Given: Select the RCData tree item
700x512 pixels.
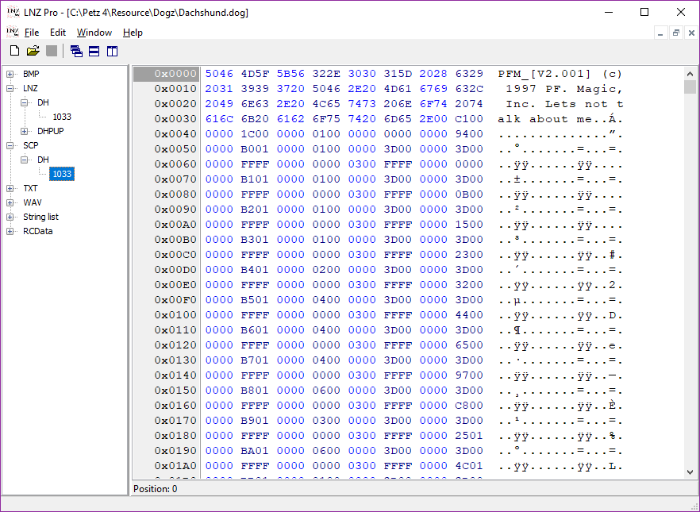Looking at the screenshot, I should point(37,231).
